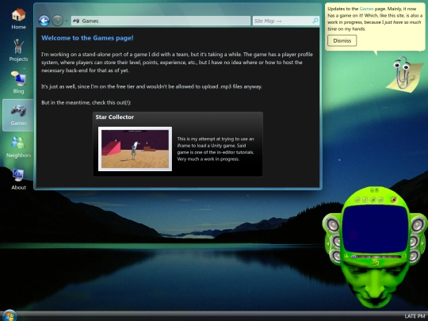Screen dimensions: 428x321
Task: Close the green head media player
Action: pos(377,190)
